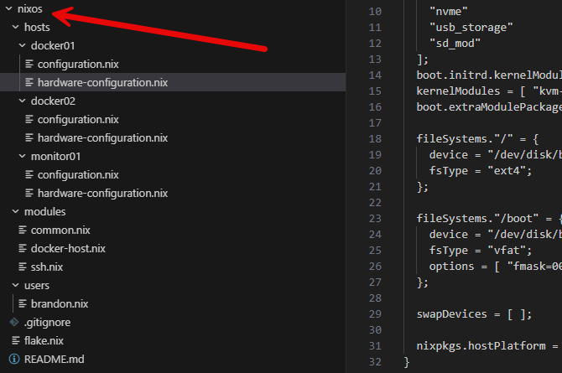562x373 pixels.
Task: Click fileSystems."/" declaration on line 18
Action: tap(477, 139)
